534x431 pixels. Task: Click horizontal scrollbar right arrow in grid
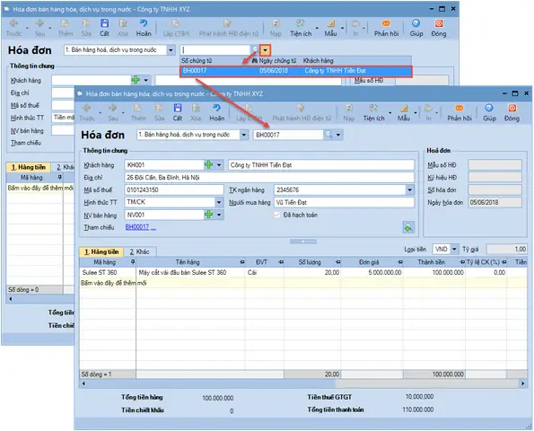522,383
